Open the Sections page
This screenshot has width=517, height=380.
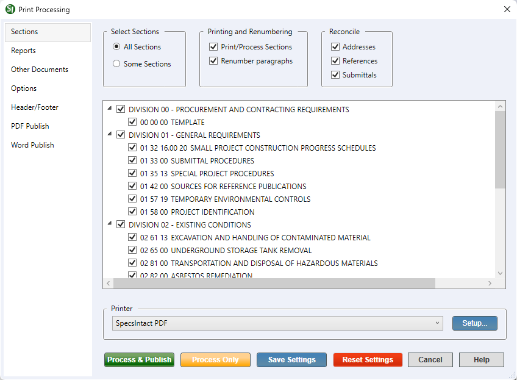point(48,32)
